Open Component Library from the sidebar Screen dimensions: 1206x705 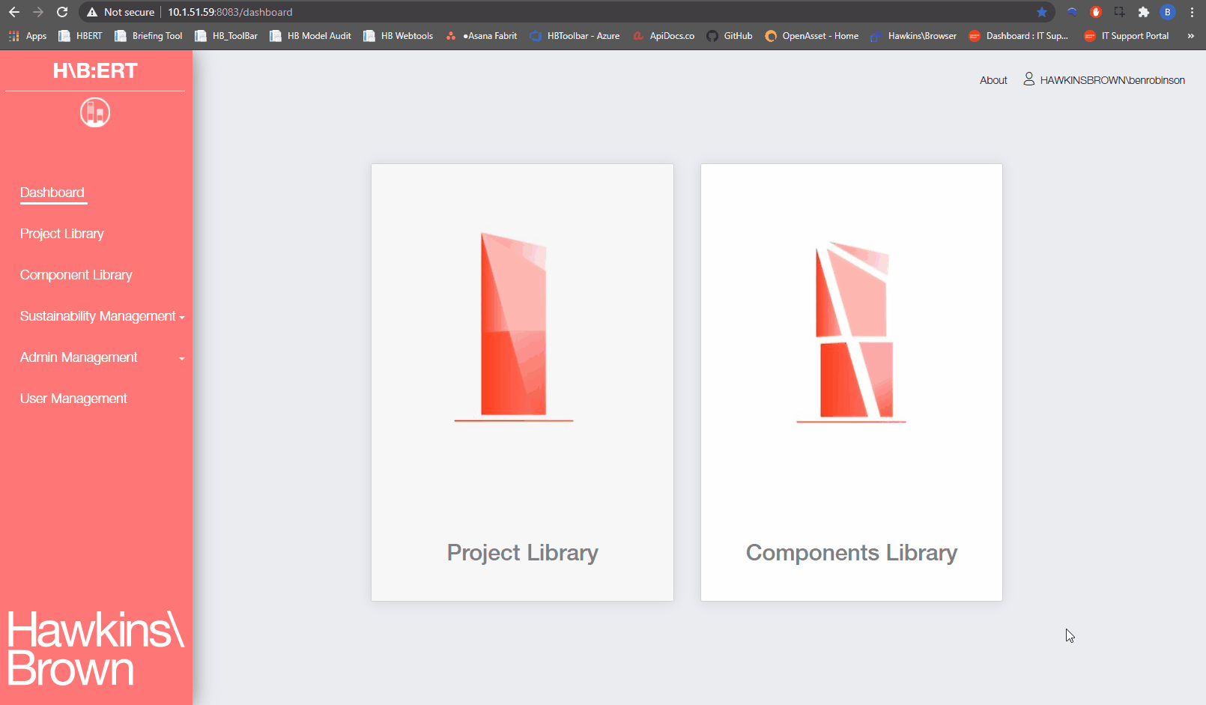pos(76,275)
